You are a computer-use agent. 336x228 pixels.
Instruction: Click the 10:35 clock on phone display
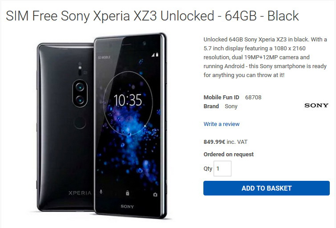click(127, 100)
